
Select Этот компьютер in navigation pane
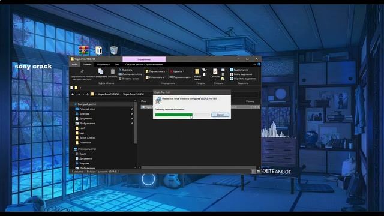(x=85, y=149)
